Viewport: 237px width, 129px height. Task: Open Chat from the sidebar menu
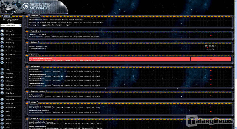click(x=8, y=127)
